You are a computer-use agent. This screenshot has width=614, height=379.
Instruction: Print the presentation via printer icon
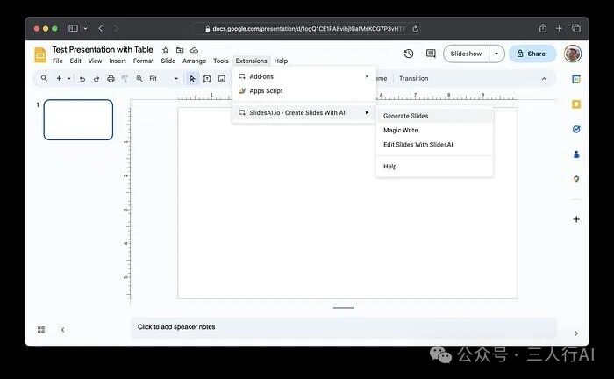point(111,79)
